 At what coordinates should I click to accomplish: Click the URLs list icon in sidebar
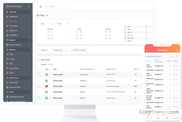tap(8, 54)
